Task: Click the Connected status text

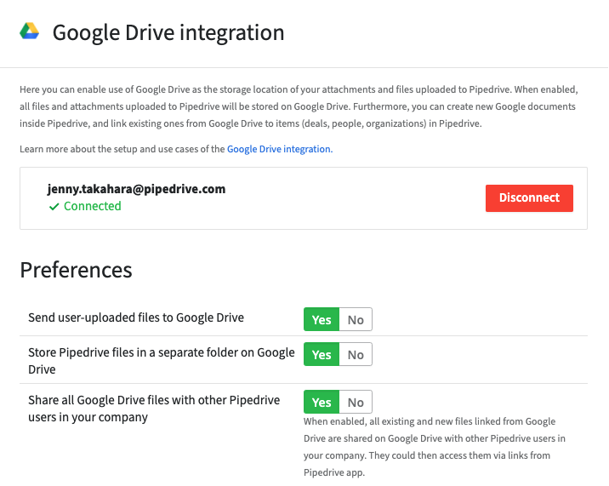Action: 93,206
